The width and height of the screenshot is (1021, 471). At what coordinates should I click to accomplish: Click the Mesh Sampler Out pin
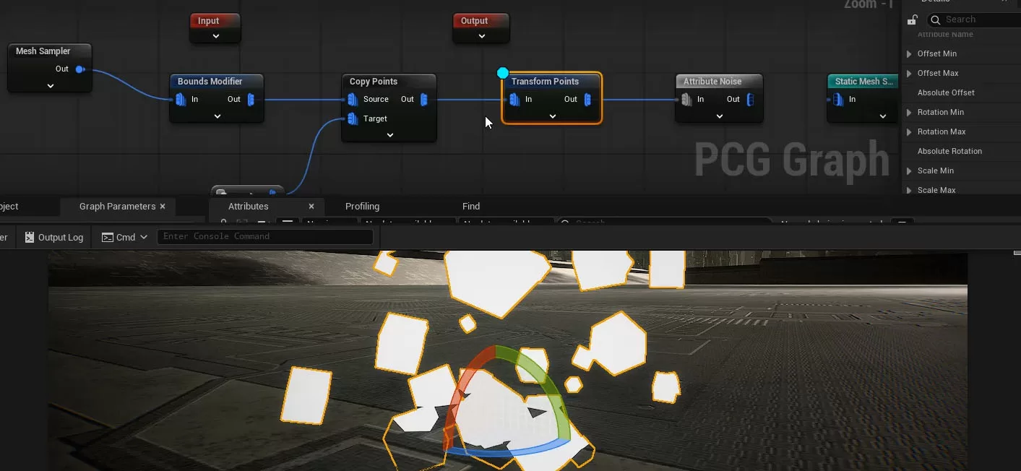[x=80, y=69]
